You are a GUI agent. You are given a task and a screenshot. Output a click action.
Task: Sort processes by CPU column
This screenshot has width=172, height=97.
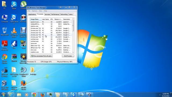point(52,19)
